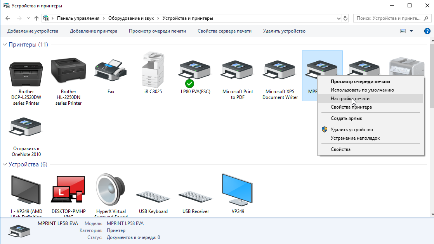Click the Модель value MPRINT LP58 EVA
Viewport: 434px width, 244px height.
tap(125, 223)
